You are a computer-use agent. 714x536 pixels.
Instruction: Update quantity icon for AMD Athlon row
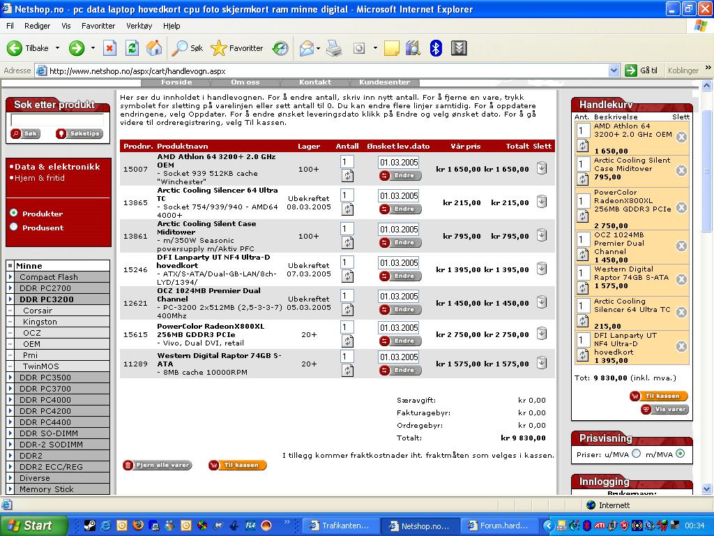pyautogui.click(x=347, y=176)
